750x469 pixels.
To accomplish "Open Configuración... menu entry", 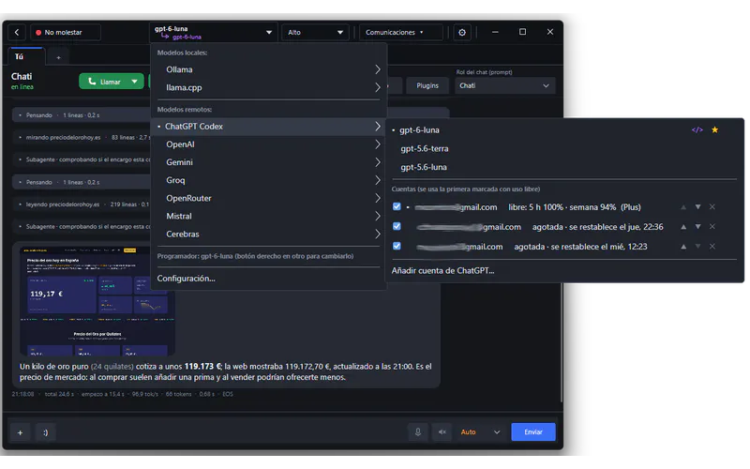I will coord(186,278).
